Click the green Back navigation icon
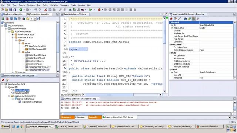The height and width of the screenshot is (133, 237). point(21,10)
